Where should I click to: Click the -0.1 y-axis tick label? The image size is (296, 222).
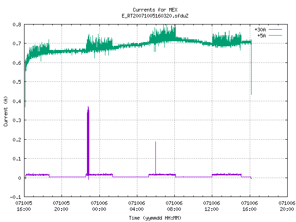tap(15, 197)
